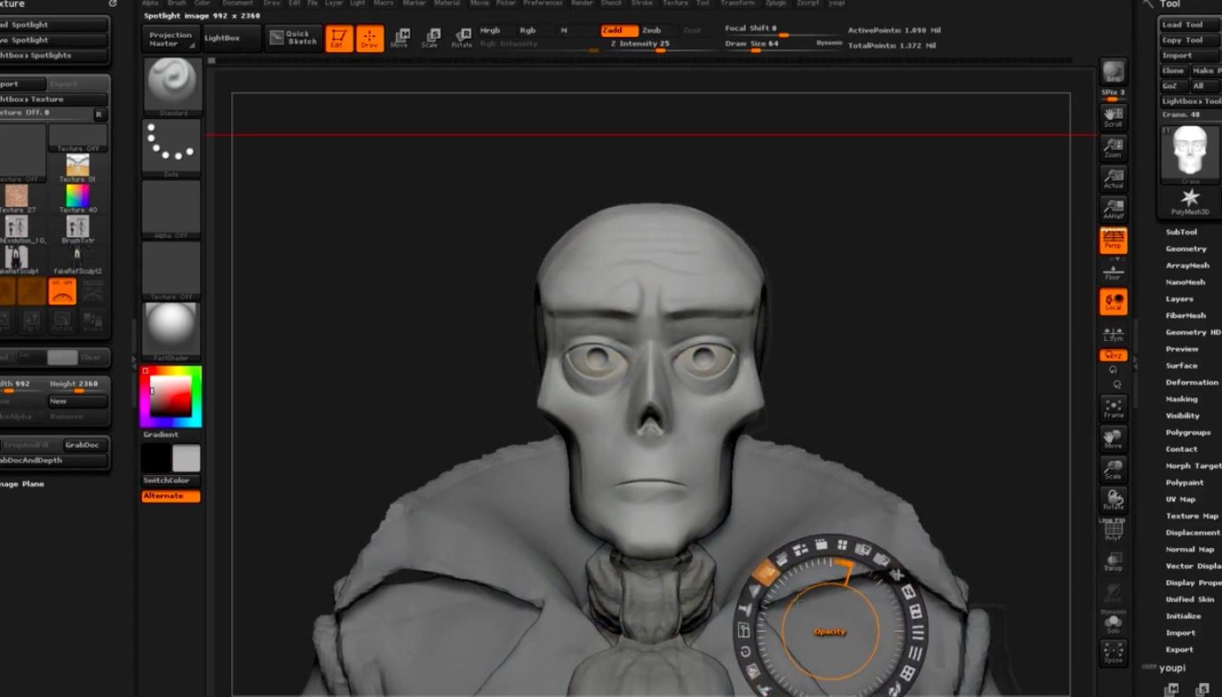Click the Actual size button
Image resolution: width=1222 pixels, height=697 pixels.
(1114, 179)
